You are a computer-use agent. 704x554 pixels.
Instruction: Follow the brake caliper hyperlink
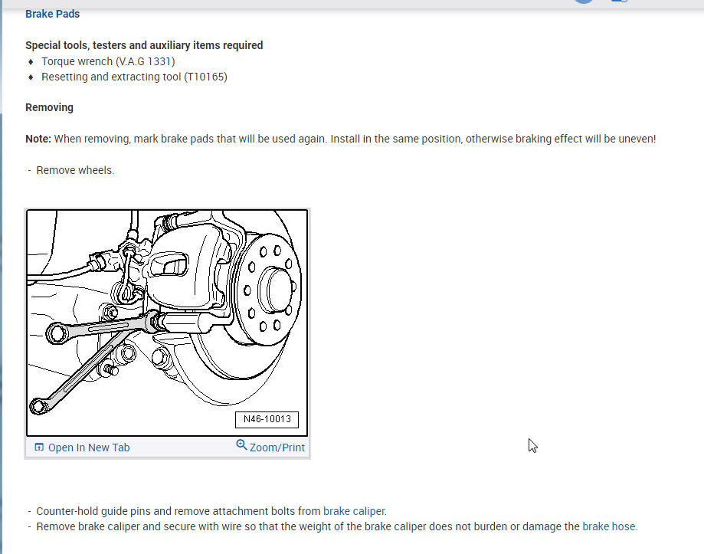click(354, 511)
